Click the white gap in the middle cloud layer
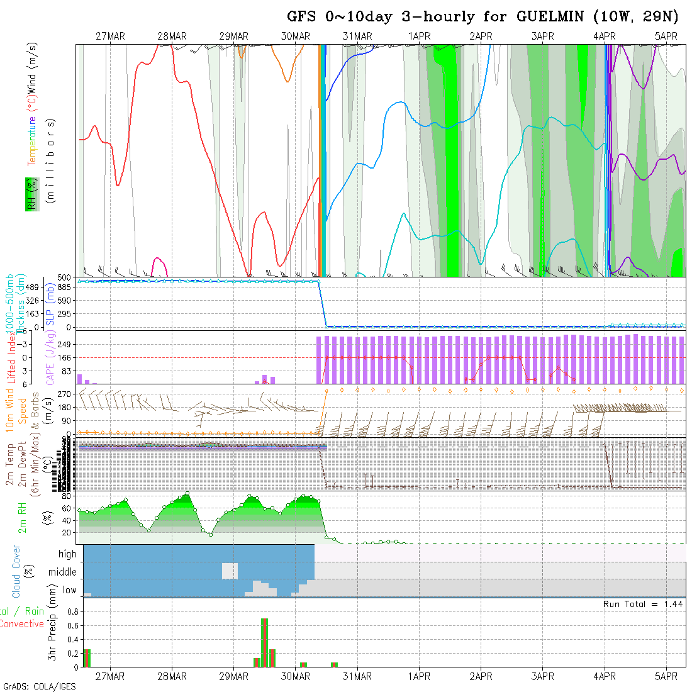Image resolution: width=692 pixels, height=692 pixels. (x=230, y=571)
